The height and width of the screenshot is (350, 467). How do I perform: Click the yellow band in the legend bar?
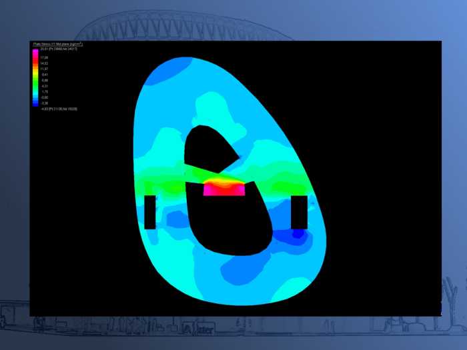pyautogui.click(x=35, y=72)
